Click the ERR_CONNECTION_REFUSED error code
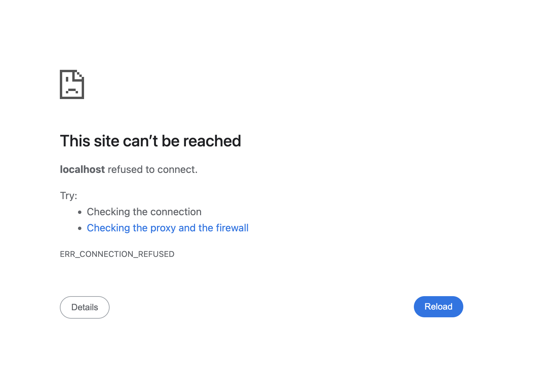 click(117, 254)
